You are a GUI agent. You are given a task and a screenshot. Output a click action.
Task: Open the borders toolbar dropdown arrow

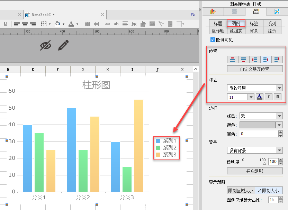pyautogui.click(x=49, y=24)
